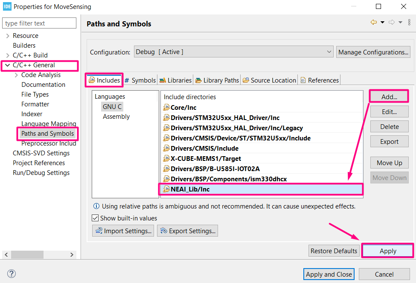Open the three-dot view menu icon
This screenshot has width=416, height=283.
click(409, 22)
